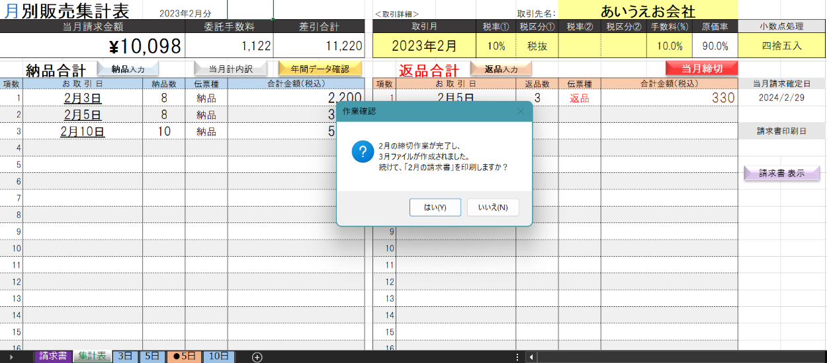Open the 3日 sheet tab
Screen dimensions: 827x363
(x=125, y=356)
